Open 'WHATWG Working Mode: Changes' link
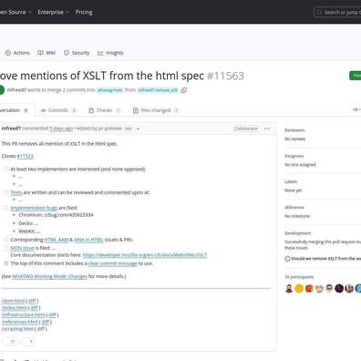 pos(49,276)
